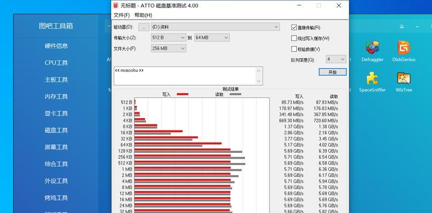The image size is (432, 213).
Task: Click the 开始 start benchmark button
Action: 333,72
